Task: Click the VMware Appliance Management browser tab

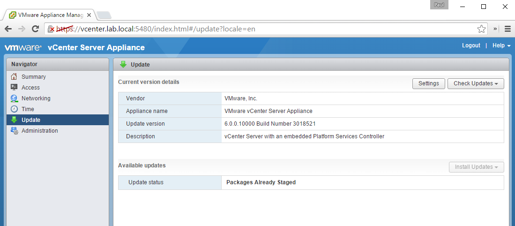Action: pos(49,15)
